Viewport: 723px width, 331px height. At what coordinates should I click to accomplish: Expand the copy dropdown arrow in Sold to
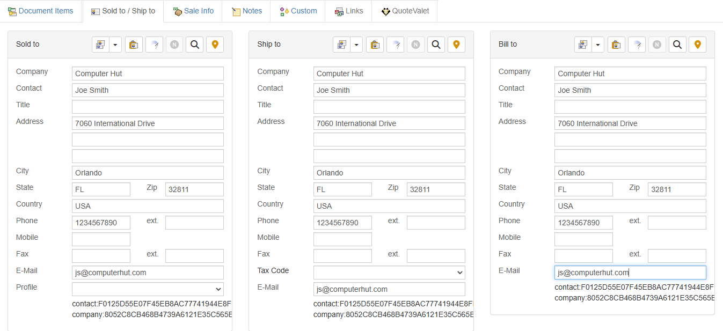[115, 45]
